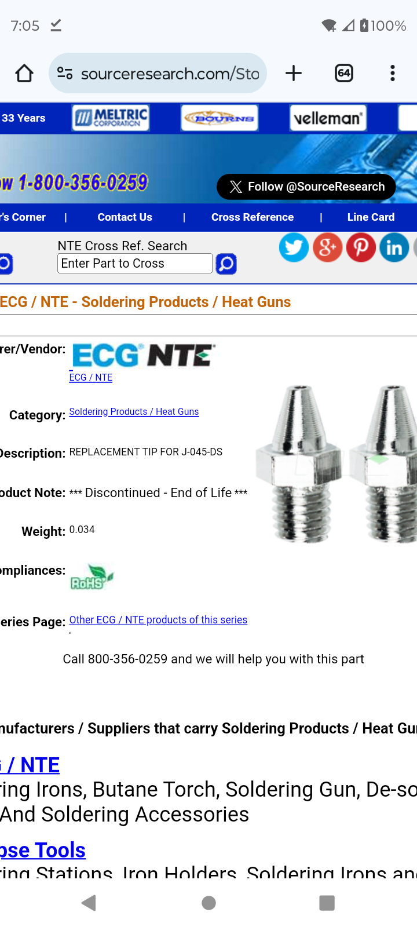Screen dimensions: 417x927
Task: Focus the Enter Part to Cross field
Action: (135, 264)
